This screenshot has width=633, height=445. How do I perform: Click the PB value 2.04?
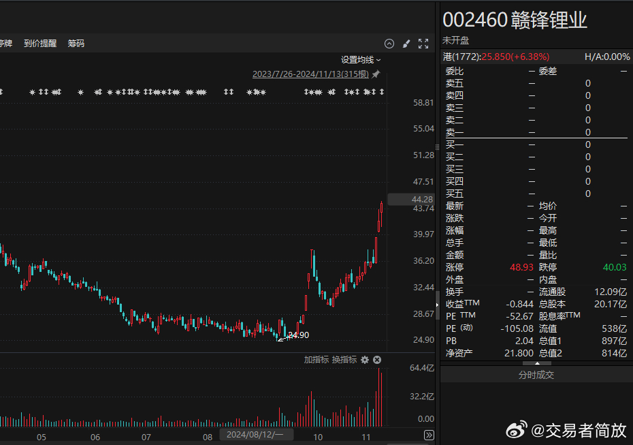[x=524, y=341]
